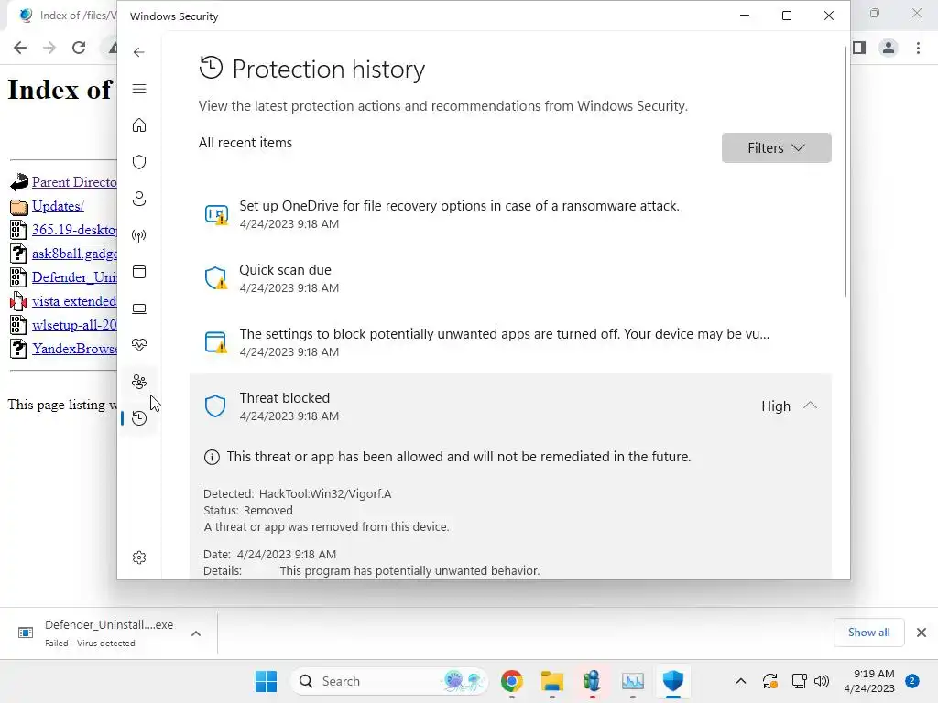Open Device security laptop icon
Screen dimensions: 938x703
coord(139,308)
